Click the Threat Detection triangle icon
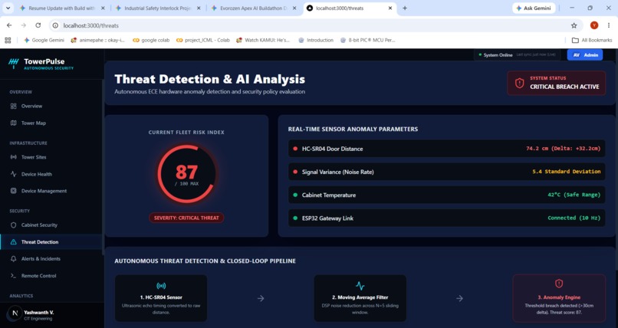The height and width of the screenshot is (328, 618). coord(13,241)
